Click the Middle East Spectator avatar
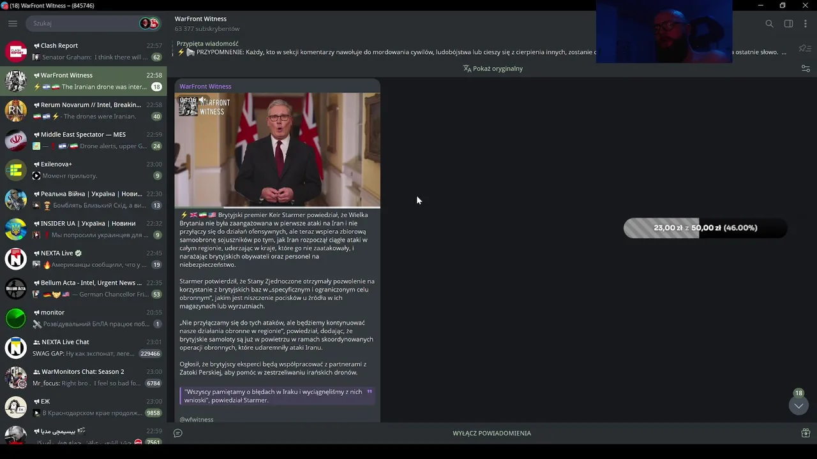817x459 pixels. (x=16, y=140)
